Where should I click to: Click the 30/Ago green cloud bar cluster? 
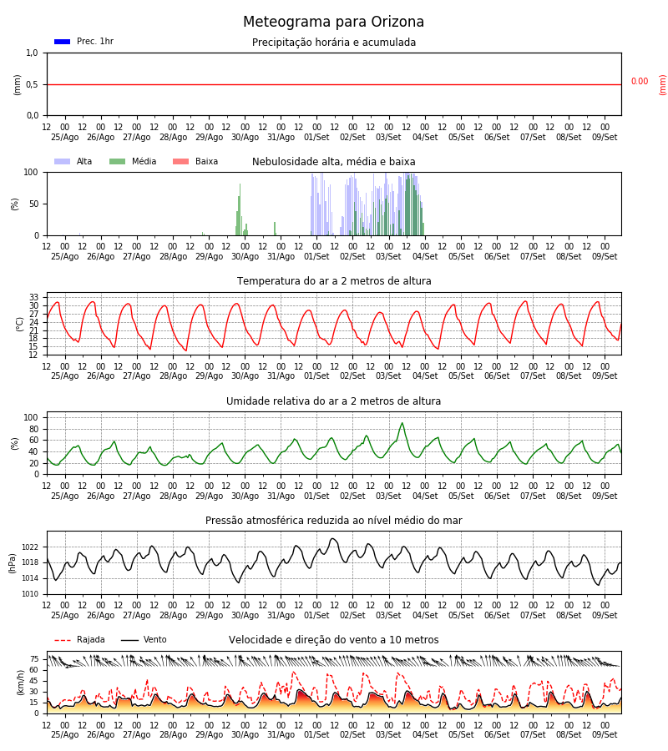[241, 209]
